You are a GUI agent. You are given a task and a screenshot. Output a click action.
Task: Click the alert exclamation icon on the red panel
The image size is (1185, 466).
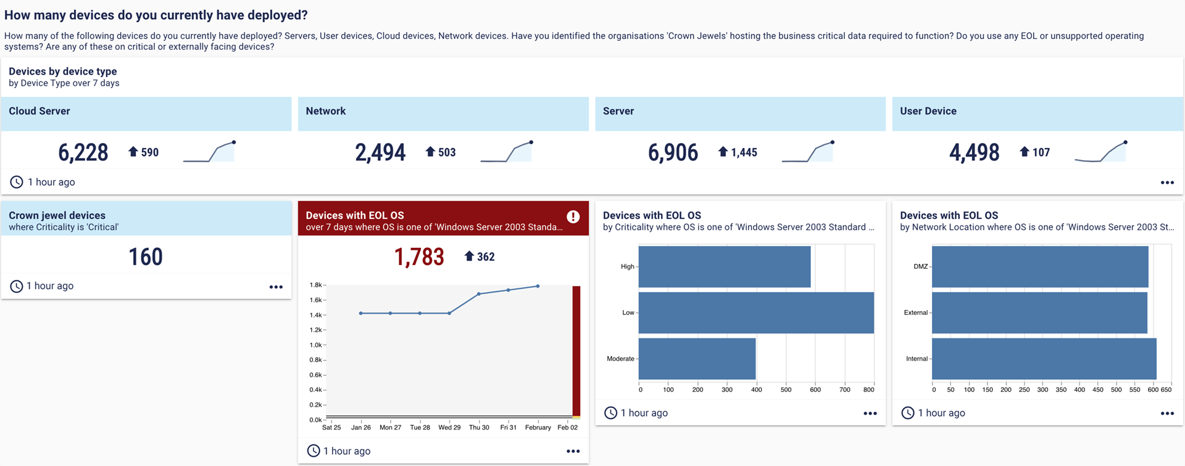point(573,216)
